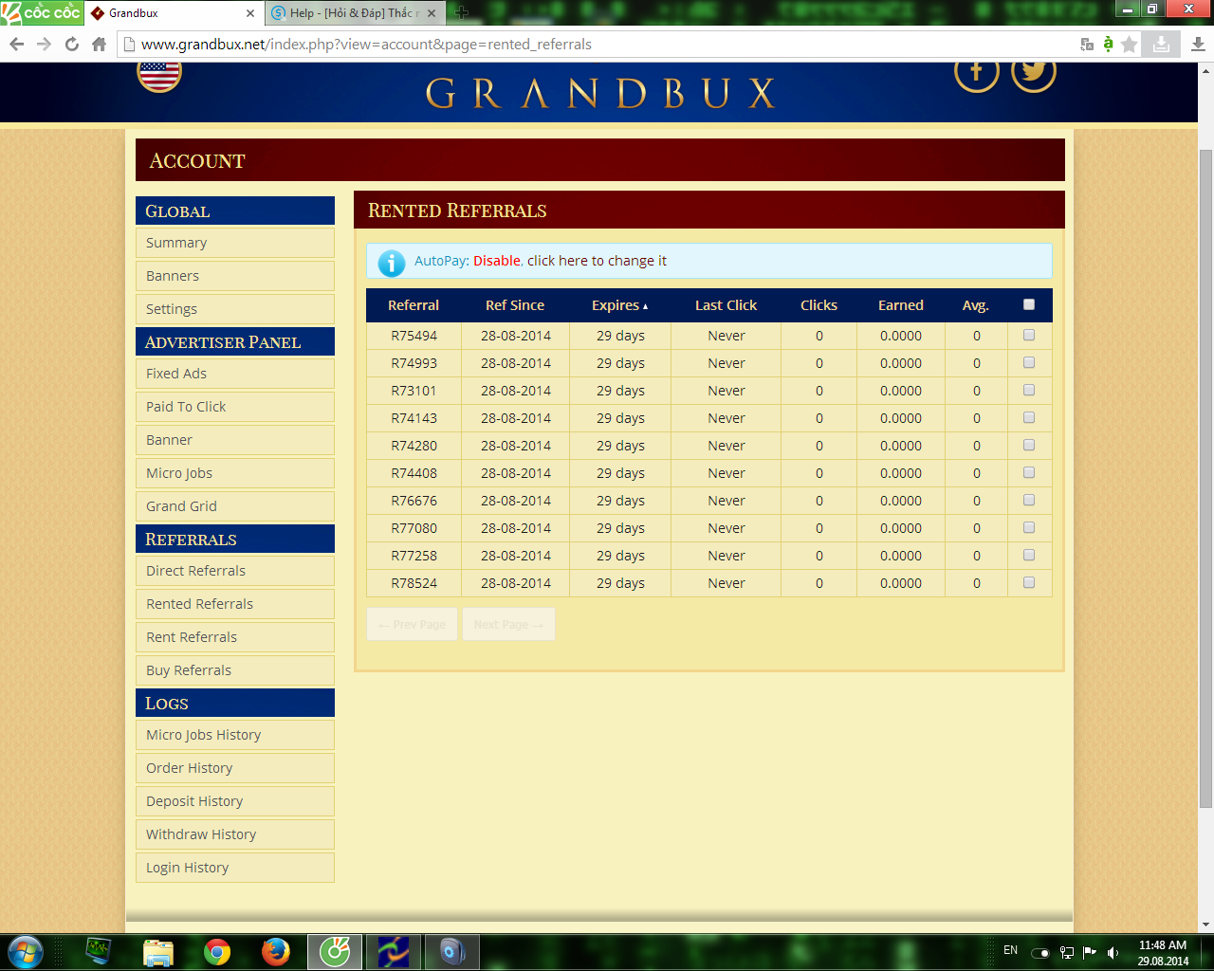Launch Google Chrome from the taskbar
This screenshot has width=1214, height=971.
click(x=217, y=951)
